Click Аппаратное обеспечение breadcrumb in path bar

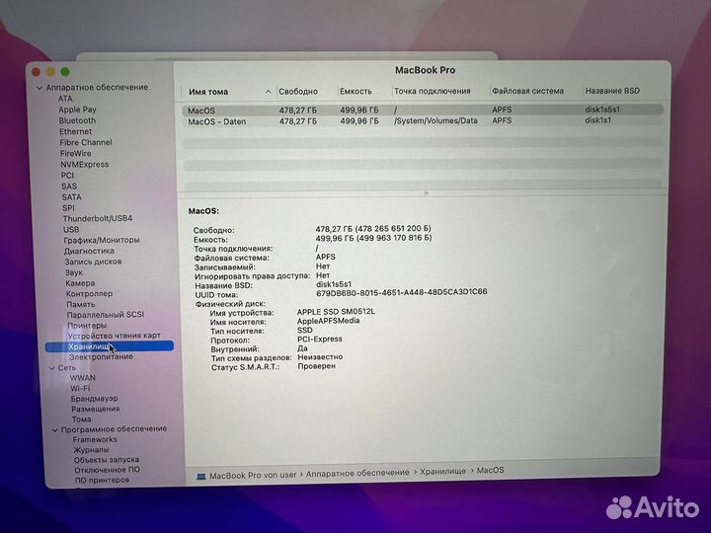click(x=357, y=473)
